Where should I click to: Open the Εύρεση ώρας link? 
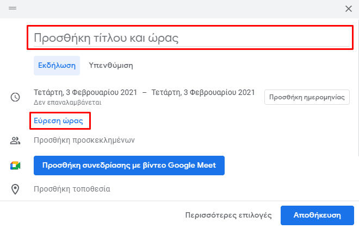(x=58, y=121)
